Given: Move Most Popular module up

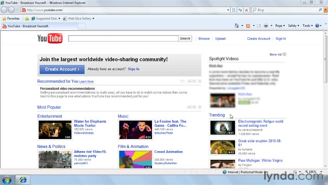Looking at the screenshot, I should [189, 107].
